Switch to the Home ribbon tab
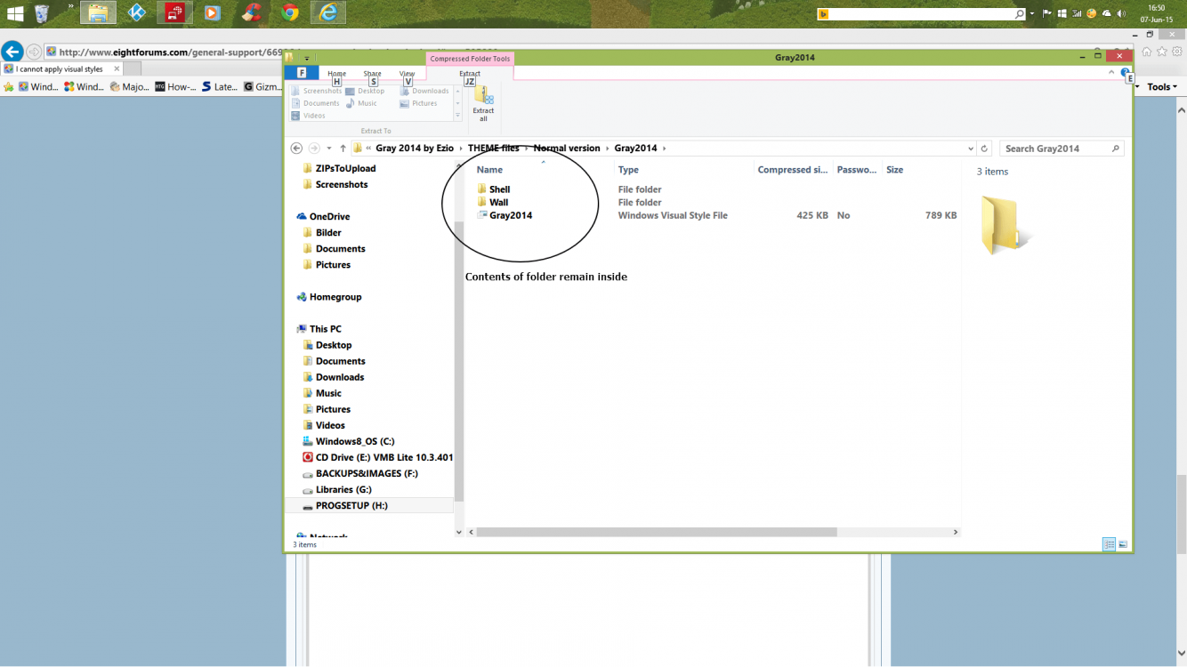Image resolution: width=1187 pixels, height=667 pixels. pos(336,74)
